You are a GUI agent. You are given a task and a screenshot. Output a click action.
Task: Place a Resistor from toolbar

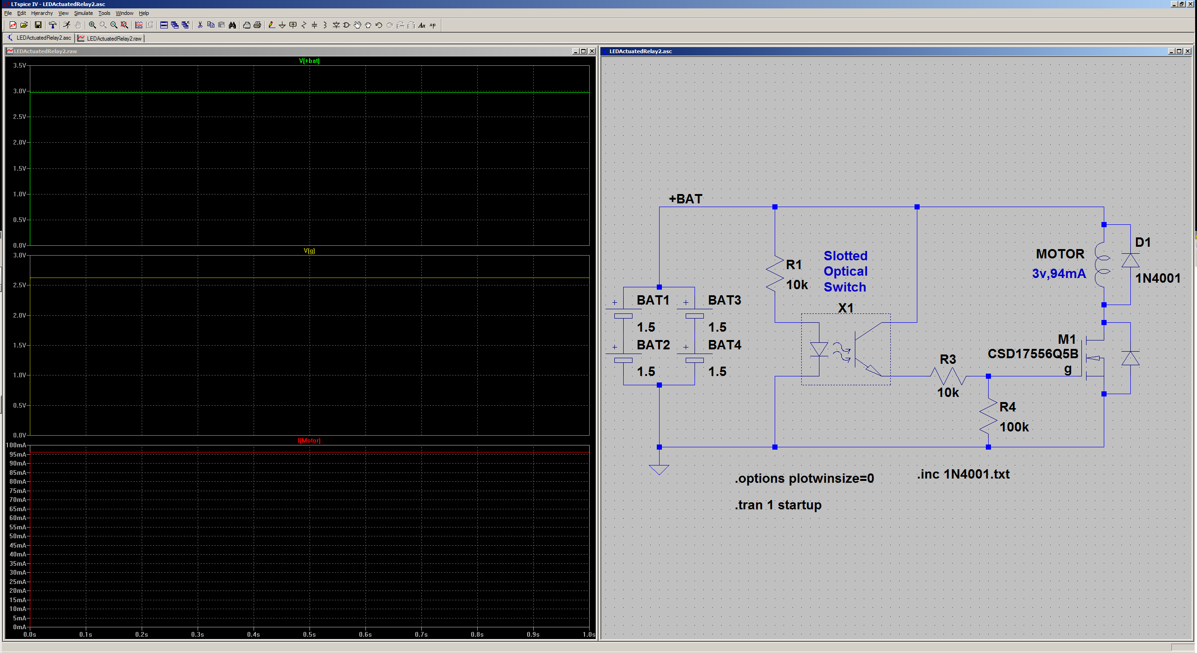pyautogui.click(x=304, y=25)
